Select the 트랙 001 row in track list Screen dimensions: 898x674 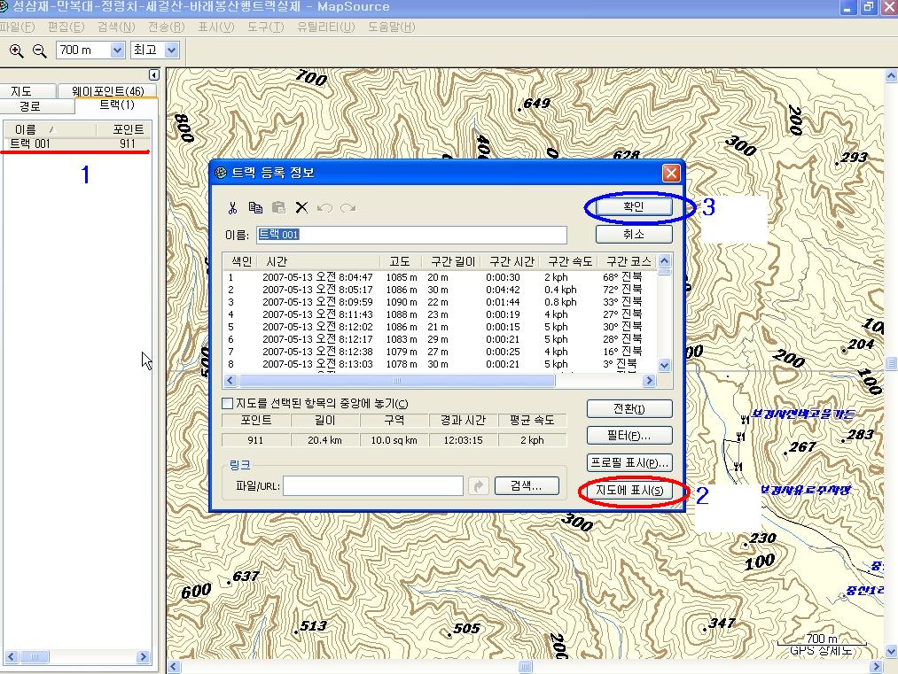coord(77,143)
